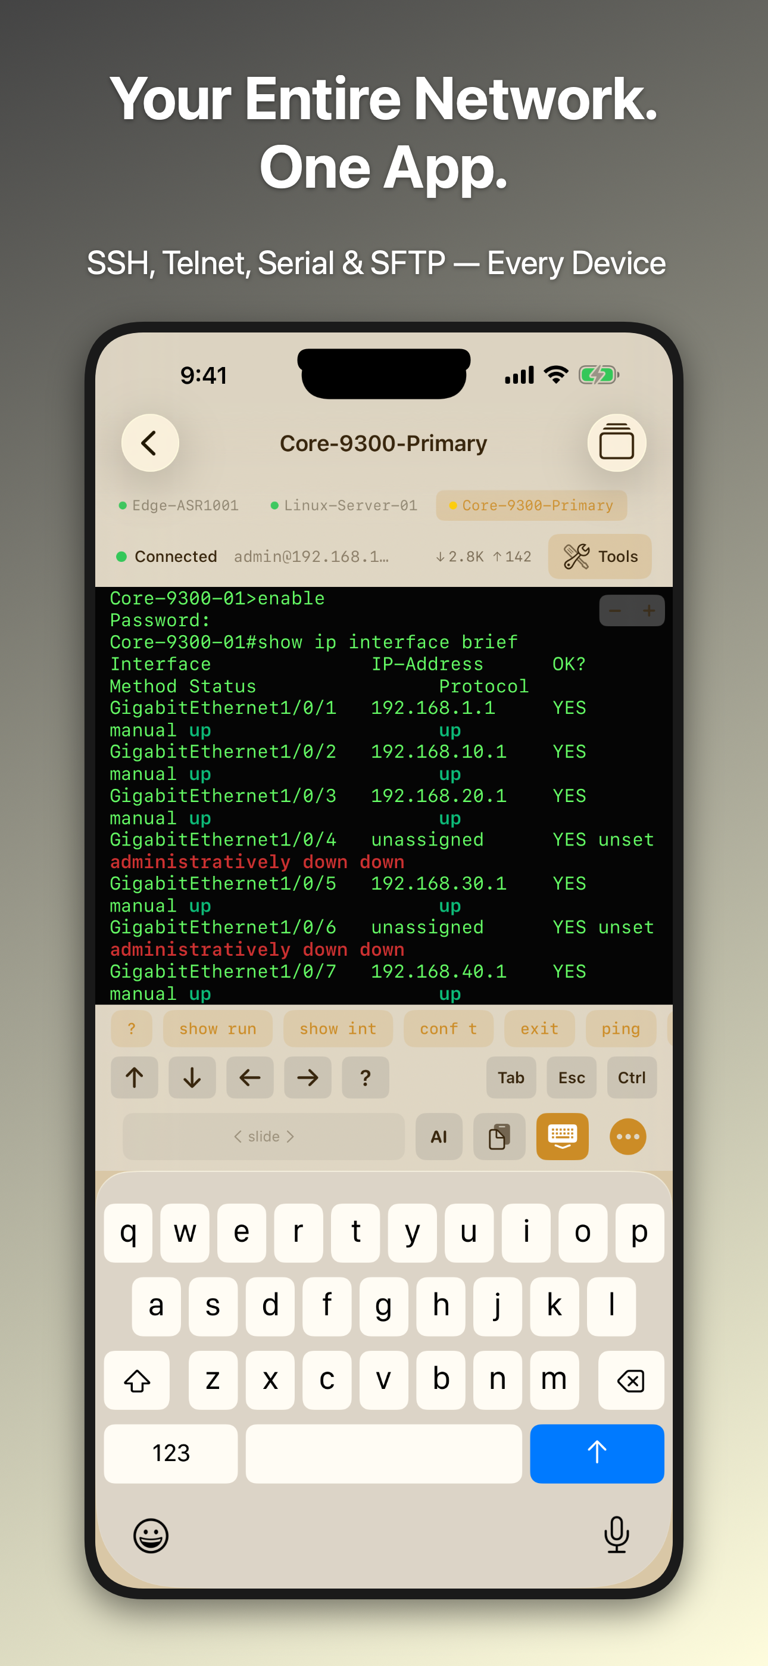Tap the 'Connected' status label
Image resolution: width=768 pixels, height=1666 pixels.
(175, 556)
